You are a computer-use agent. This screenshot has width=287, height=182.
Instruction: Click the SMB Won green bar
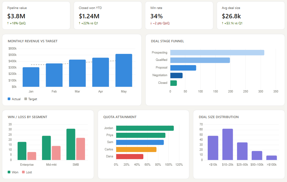71,144
